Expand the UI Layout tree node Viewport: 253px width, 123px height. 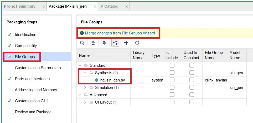tap(85, 102)
